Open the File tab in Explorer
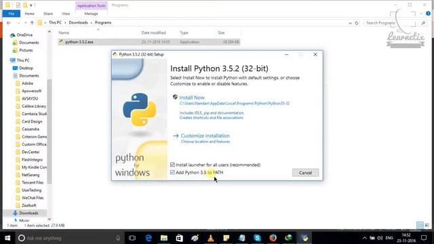 tap(12, 14)
